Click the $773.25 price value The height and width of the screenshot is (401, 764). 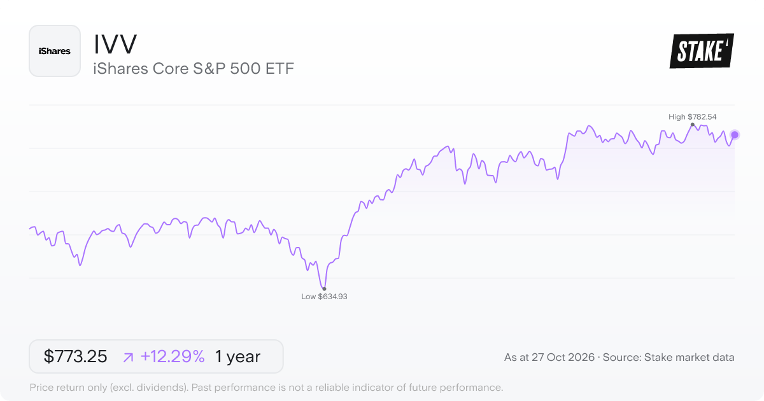point(76,356)
